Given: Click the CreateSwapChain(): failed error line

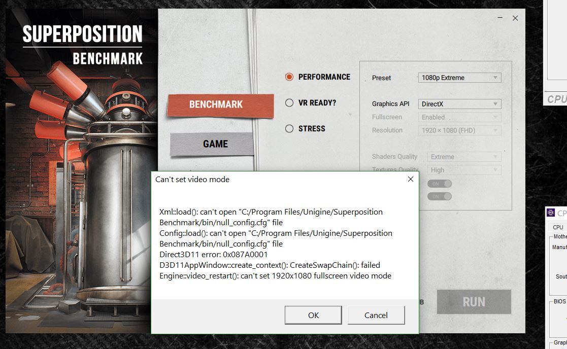Looking at the screenshot, I should pyautogui.click(x=270, y=265).
